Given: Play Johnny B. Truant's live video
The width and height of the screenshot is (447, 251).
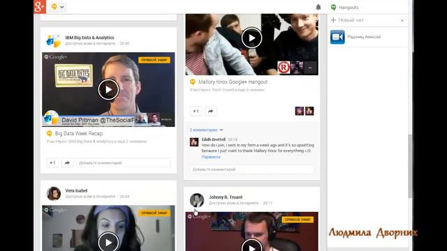Looking at the screenshot, I should (251, 245).
